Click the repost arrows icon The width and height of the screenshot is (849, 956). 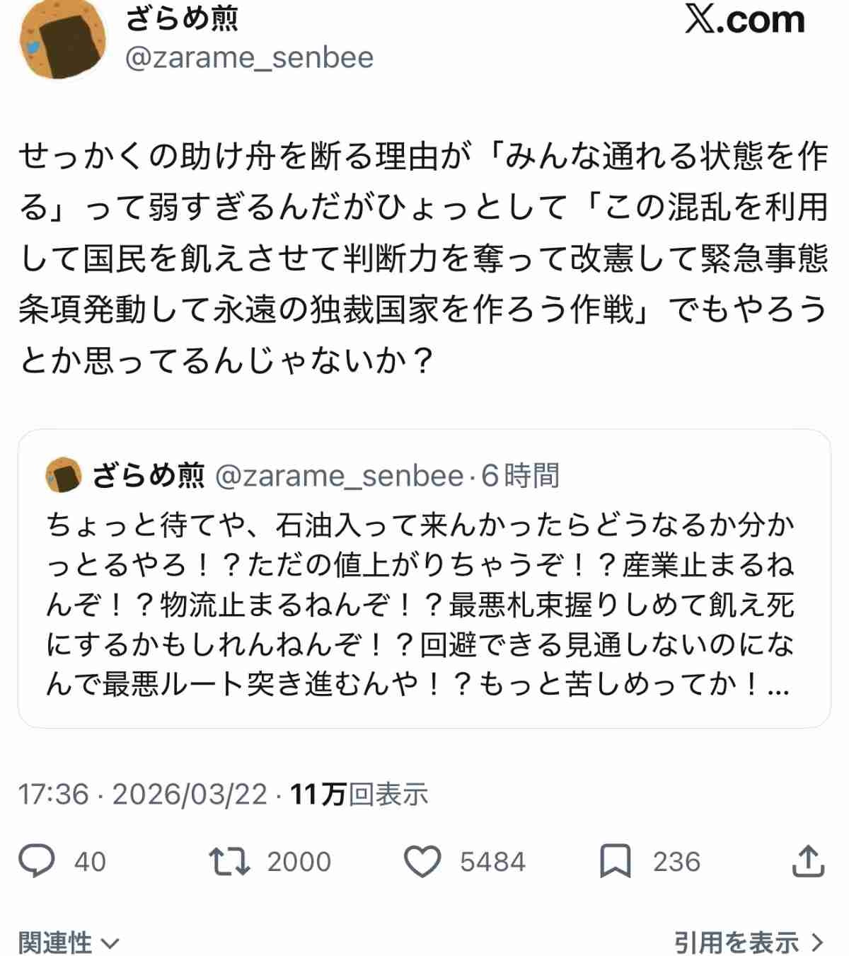coord(229,861)
